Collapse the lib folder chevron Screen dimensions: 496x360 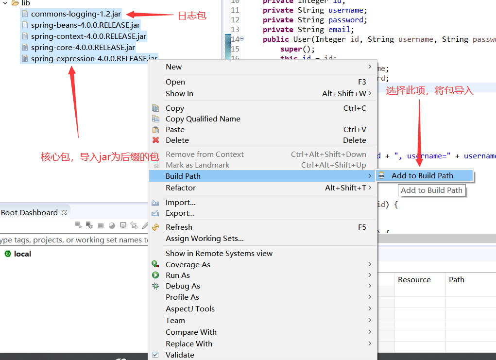coord(5,3)
